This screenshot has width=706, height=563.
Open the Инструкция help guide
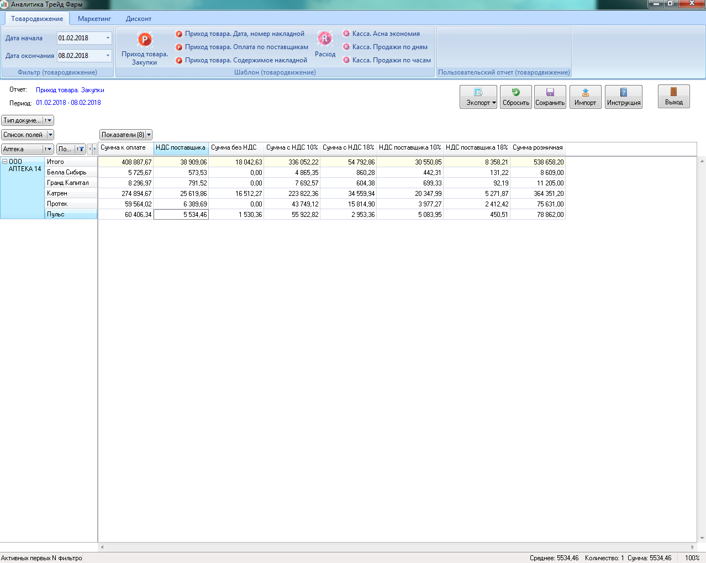coord(623,97)
